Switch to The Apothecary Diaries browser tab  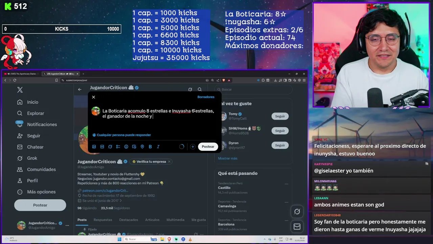pyautogui.click(x=22, y=74)
